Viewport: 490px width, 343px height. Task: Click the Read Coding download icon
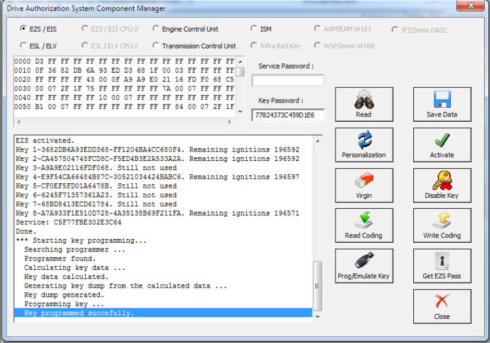[x=364, y=225]
